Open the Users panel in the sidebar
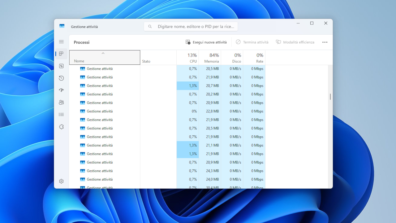This screenshot has height=223, width=396. click(61, 102)
